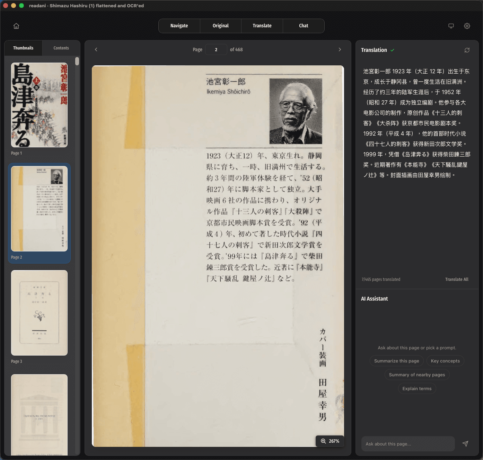This screenshot has height=460, width=483.
Task: Refresh the translation with the reload icon
Action: (x=467, y=50)
